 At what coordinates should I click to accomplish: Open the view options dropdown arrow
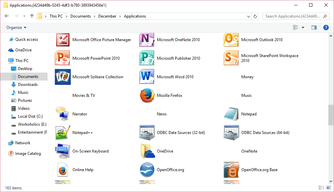pos(303,28)
